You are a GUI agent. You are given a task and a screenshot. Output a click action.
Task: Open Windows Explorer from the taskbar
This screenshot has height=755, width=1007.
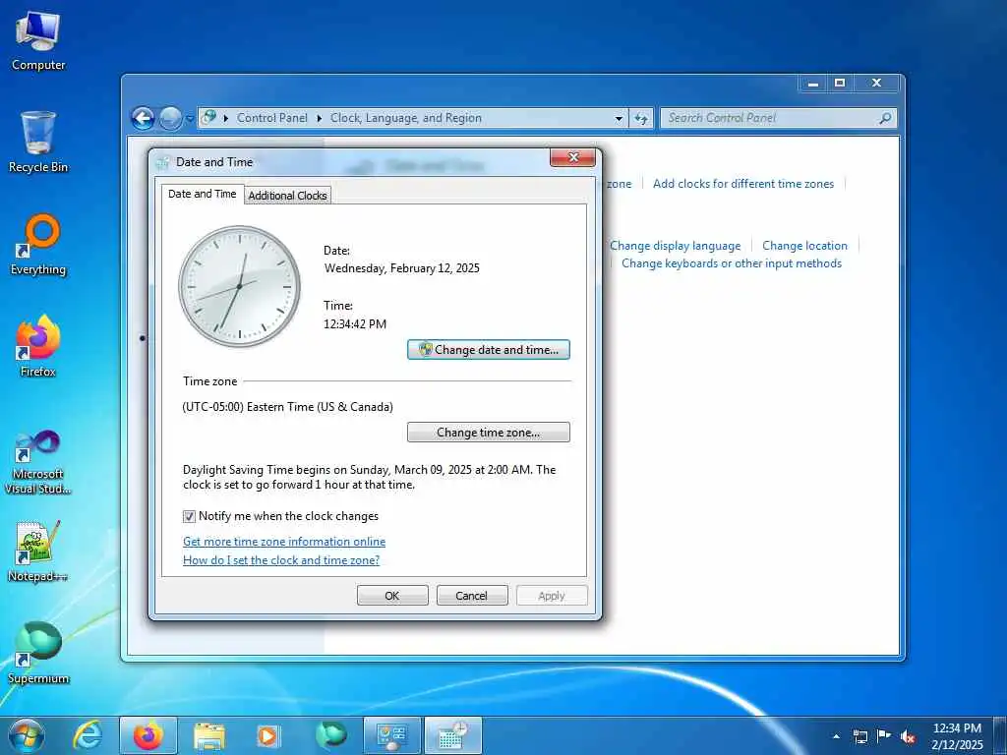click(209, 735)
